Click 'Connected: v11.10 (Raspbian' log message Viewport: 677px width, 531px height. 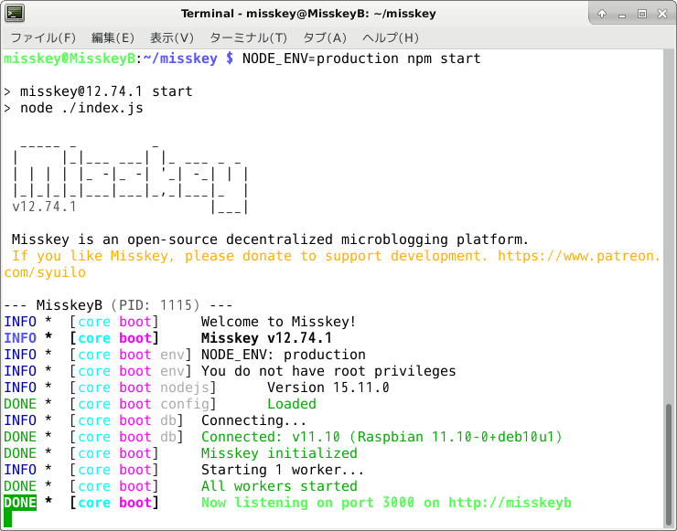click(381, 437)
